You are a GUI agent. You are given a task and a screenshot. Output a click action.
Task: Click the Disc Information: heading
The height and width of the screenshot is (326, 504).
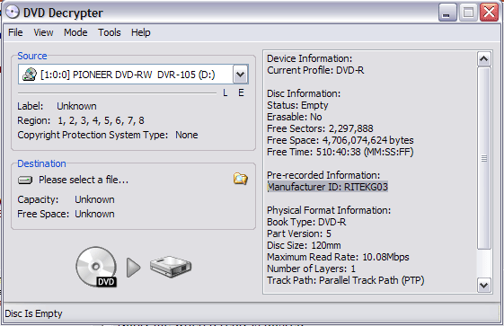[304, 93]
